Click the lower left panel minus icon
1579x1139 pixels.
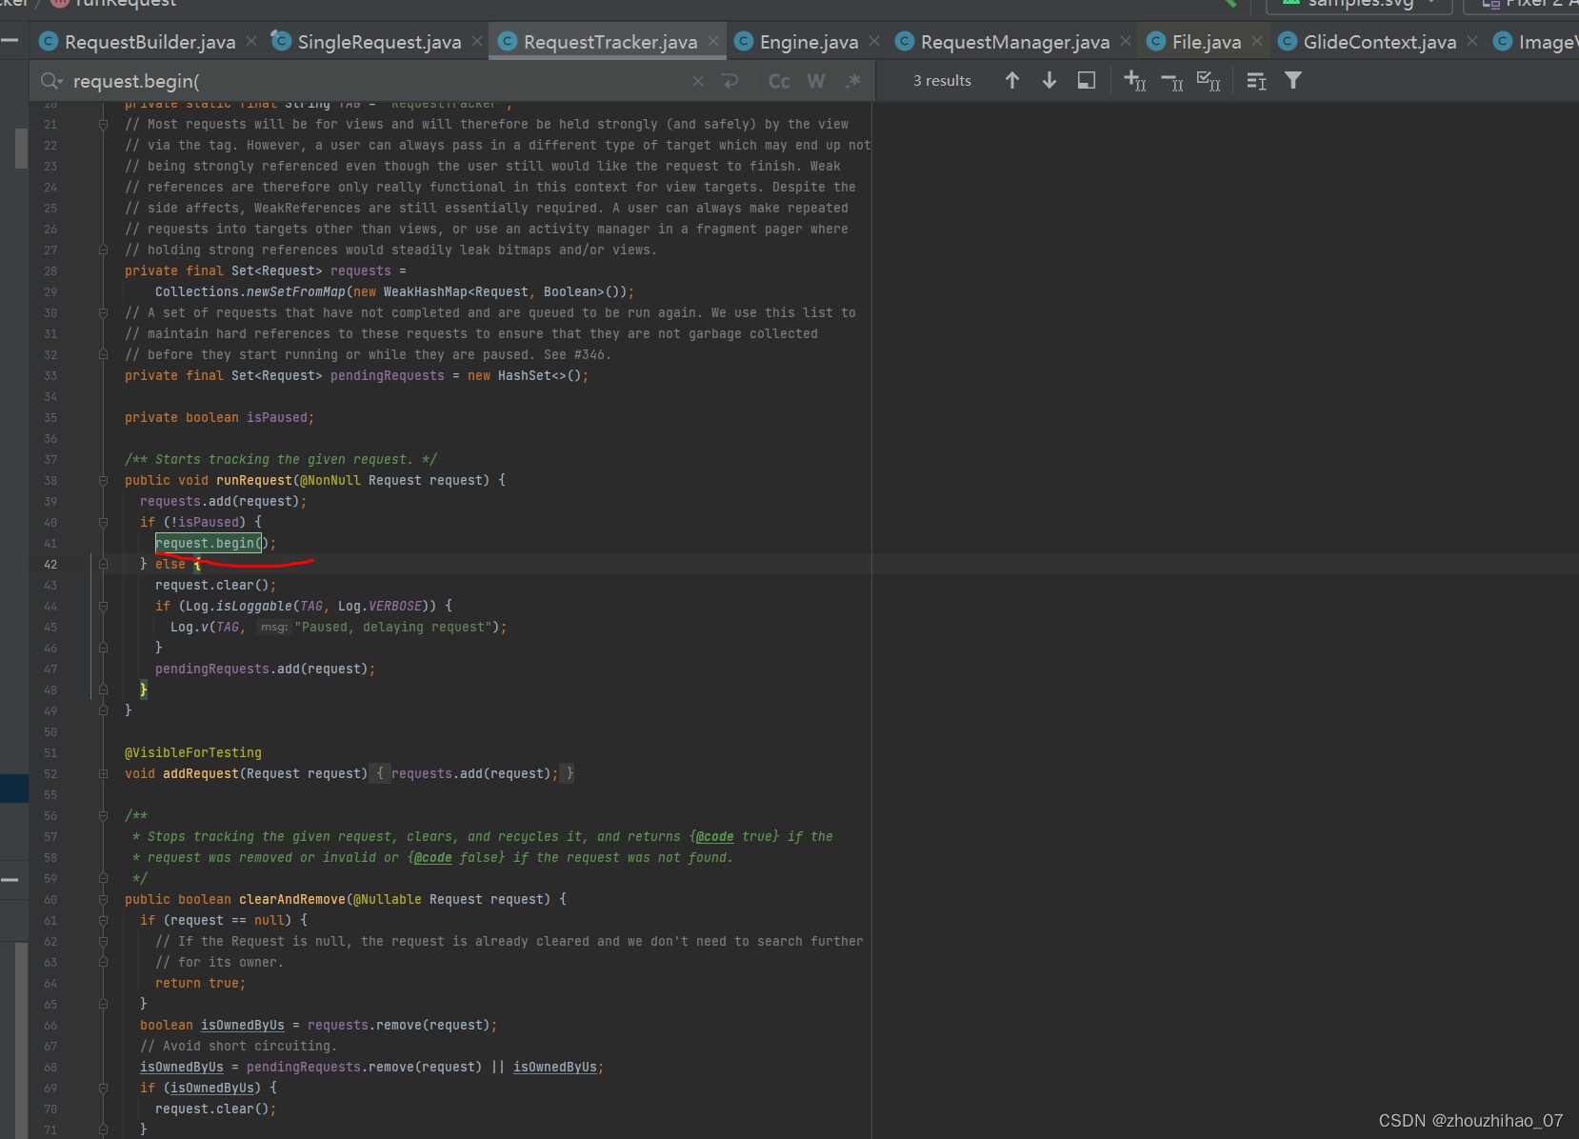pos(10,880)
